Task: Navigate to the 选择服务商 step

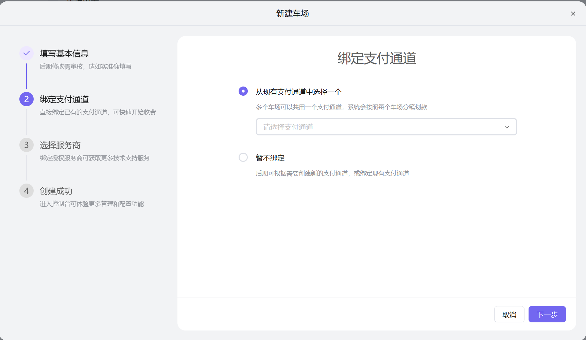Action: (x=60, y=145)
